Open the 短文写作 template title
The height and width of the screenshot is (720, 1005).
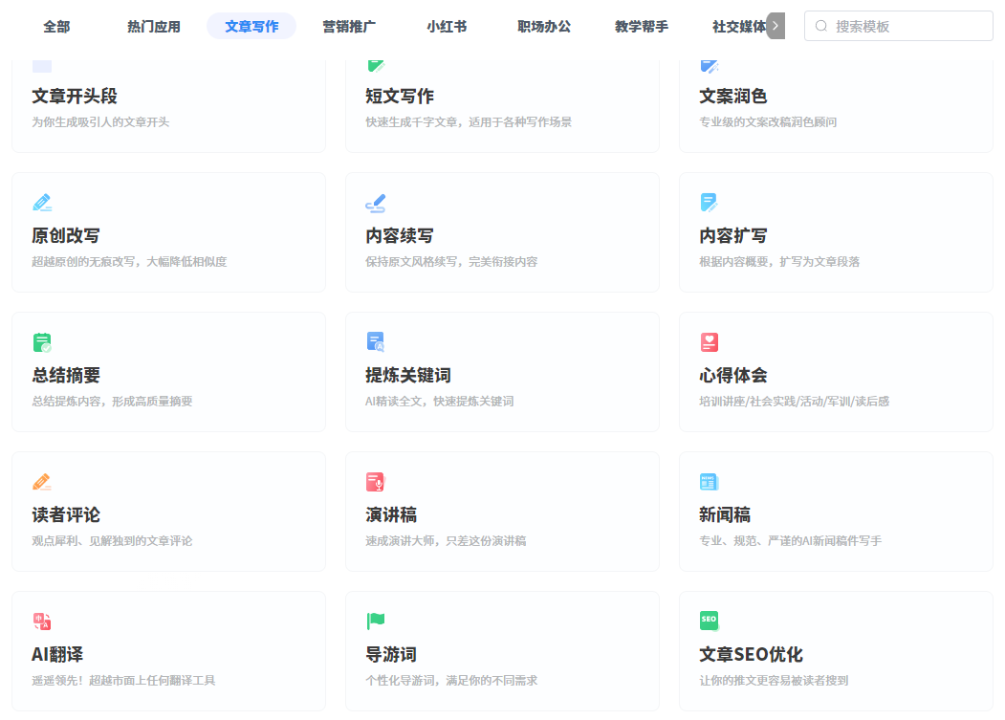tap(400, 97)
